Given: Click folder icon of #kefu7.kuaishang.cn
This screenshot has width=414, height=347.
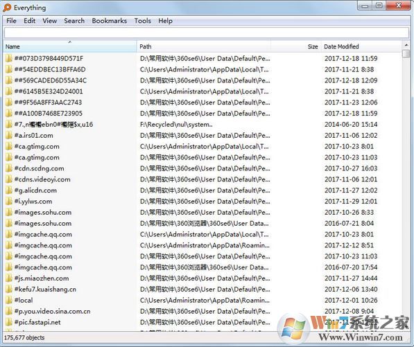Looking at the screenshot, I should point(9,290).
